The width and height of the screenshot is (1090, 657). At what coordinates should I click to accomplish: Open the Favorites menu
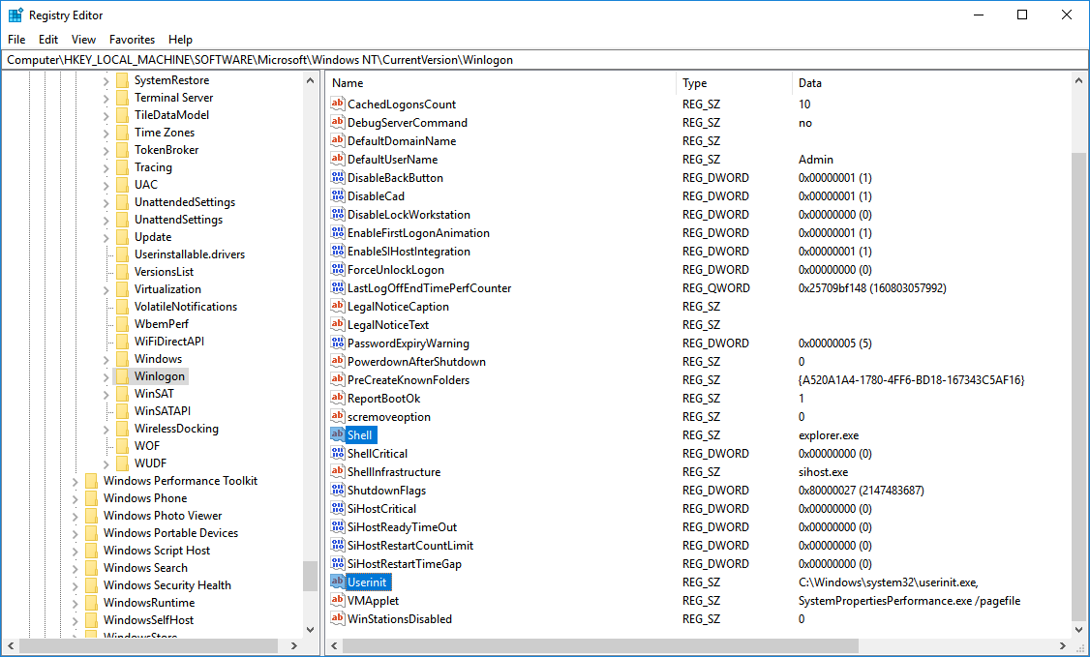(132, 40)
